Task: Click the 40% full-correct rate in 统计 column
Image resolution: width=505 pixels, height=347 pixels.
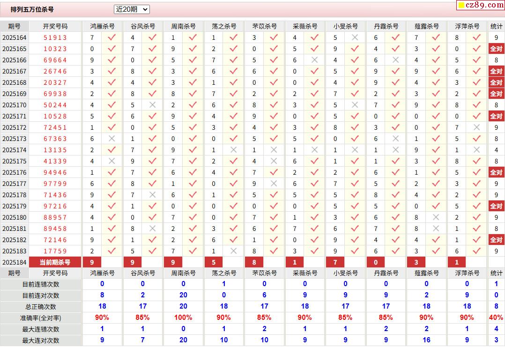Action: coord(496,317)
